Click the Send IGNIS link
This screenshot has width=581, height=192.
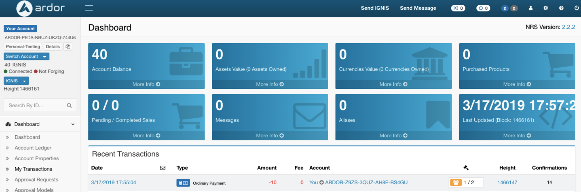tap(375, 8)
